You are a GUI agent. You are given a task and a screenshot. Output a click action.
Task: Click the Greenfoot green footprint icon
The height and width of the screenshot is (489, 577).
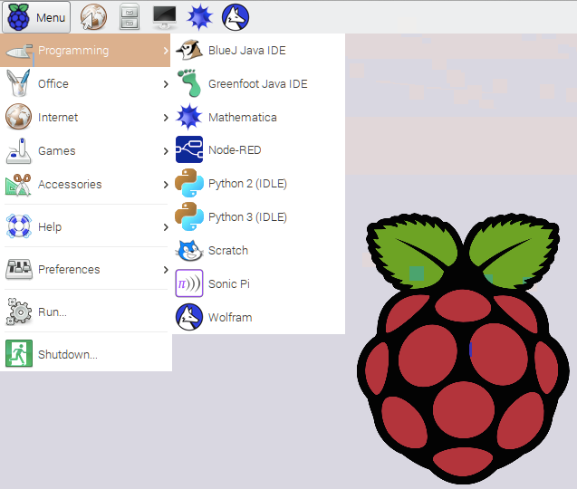pyautogui.click(x=189, y=83)
